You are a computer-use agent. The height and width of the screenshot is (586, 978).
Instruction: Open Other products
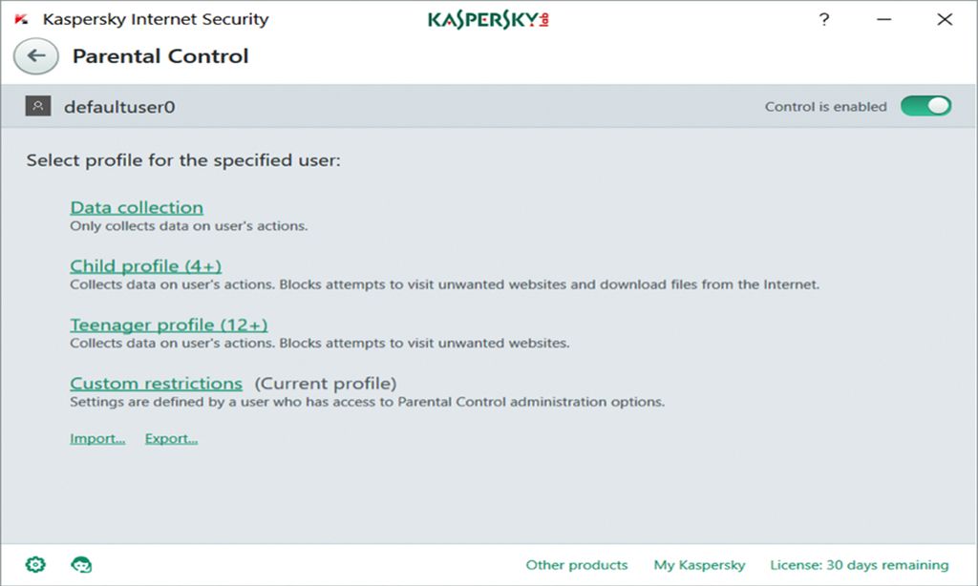tap(577, 564)
